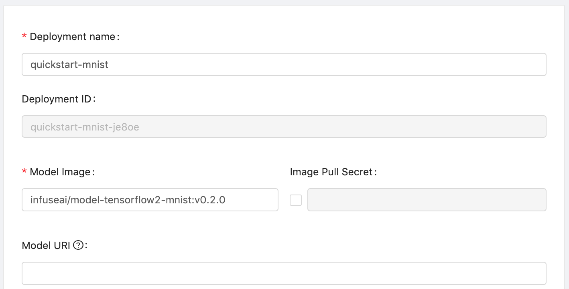Focus the Model Image input field
569x289 pixels.
click(150, 200)
